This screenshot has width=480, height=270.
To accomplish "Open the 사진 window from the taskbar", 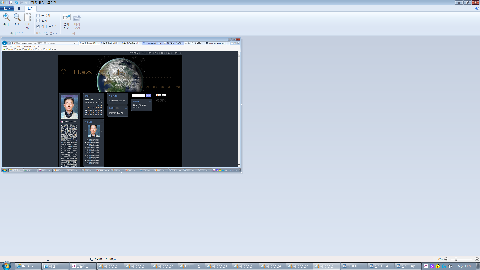I will 56,266.
